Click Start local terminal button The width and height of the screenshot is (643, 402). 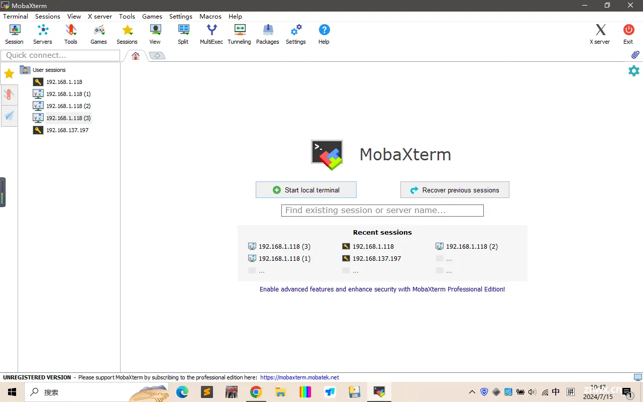pos(306,190)
